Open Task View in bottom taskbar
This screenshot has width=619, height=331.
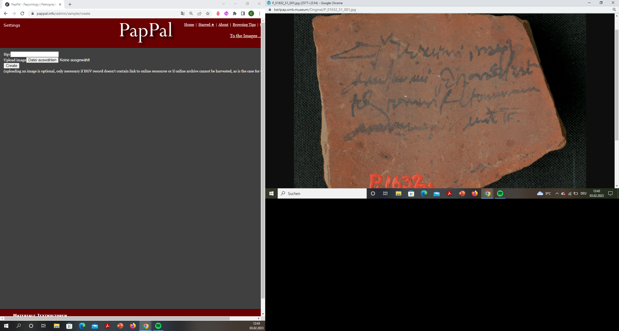(44, 326)
